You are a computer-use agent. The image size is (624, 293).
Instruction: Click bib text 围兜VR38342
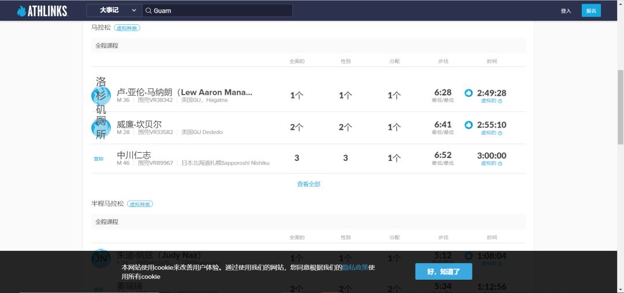pyautogui.click(x=155, y=100)
